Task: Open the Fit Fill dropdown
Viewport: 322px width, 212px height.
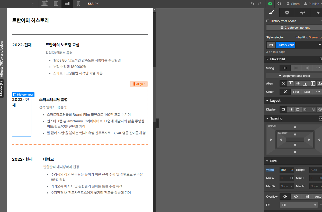Action: [x=299, y=205]
